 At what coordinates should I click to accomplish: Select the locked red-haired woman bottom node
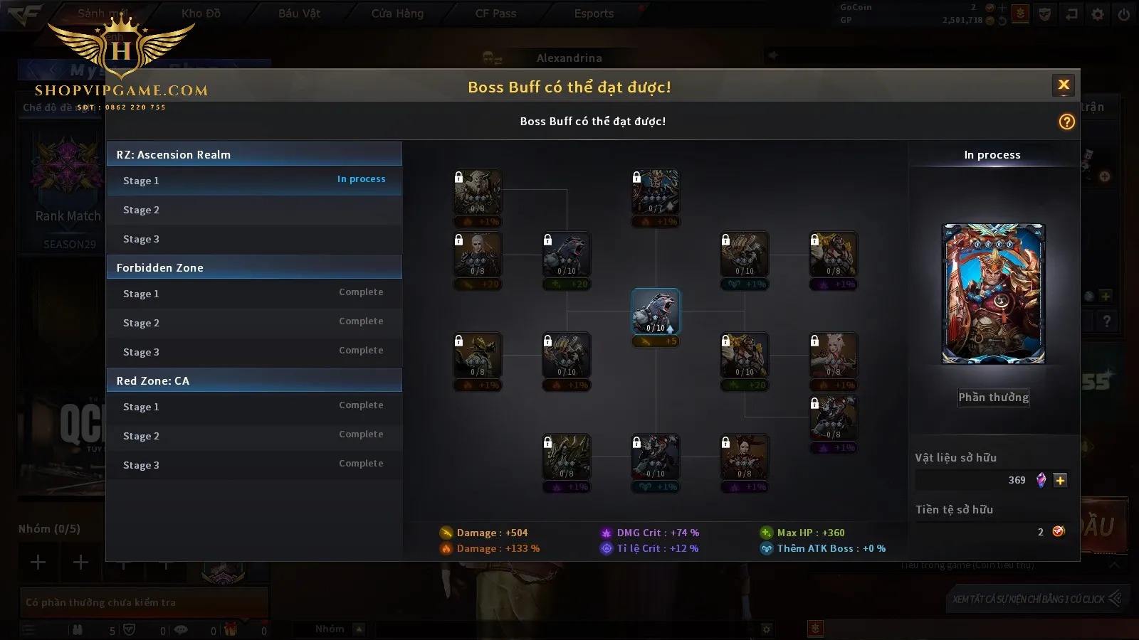745,457
